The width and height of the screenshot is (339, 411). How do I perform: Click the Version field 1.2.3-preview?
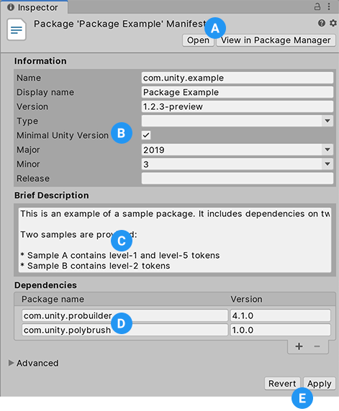click(238, 106)
